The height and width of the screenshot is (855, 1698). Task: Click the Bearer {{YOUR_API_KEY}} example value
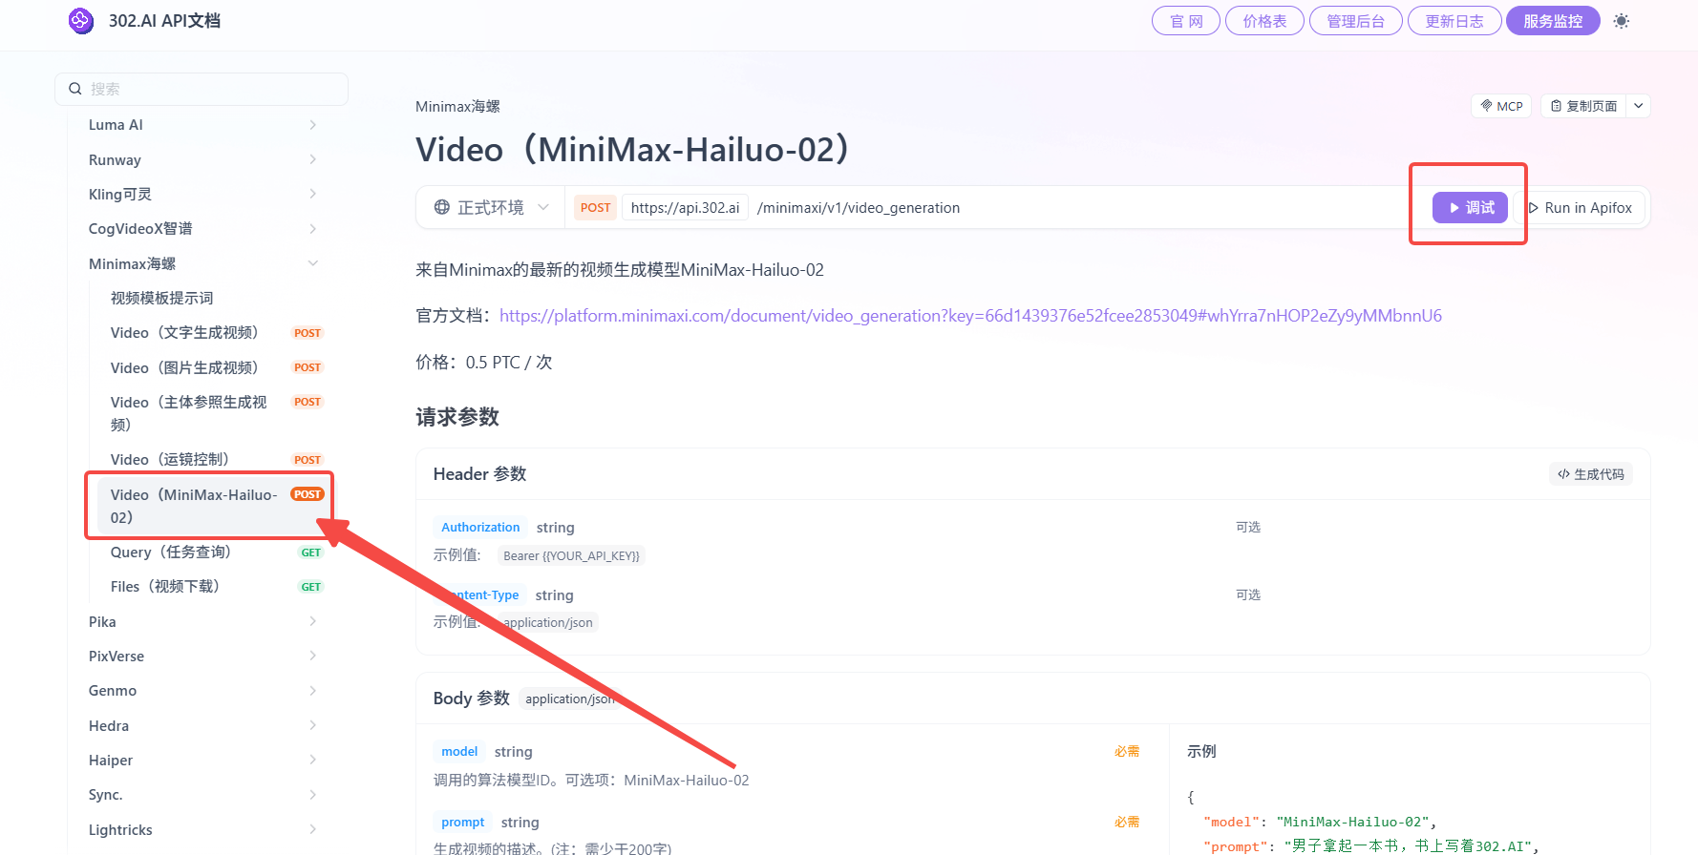(x=571, y=555)
